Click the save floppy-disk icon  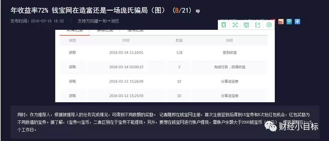[x=246, y=25]
